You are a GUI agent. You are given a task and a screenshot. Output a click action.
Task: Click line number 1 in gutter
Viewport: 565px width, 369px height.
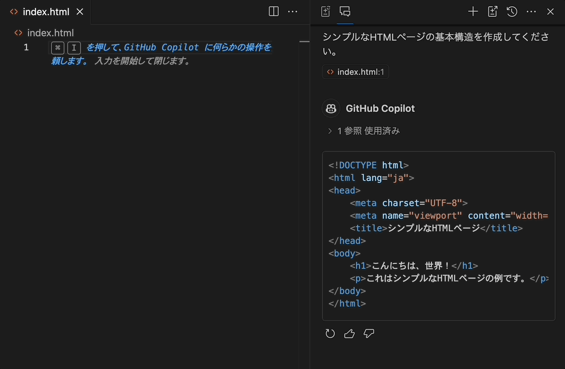(x=26, y=47)
